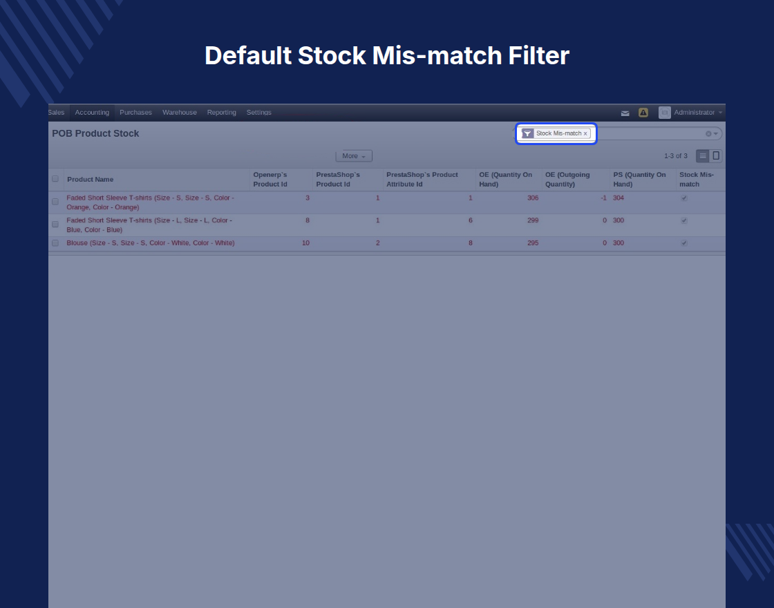Screen dimensions: 774x608
Task: Click the Administrator avatar icon
Action: (x=664, y=113)
